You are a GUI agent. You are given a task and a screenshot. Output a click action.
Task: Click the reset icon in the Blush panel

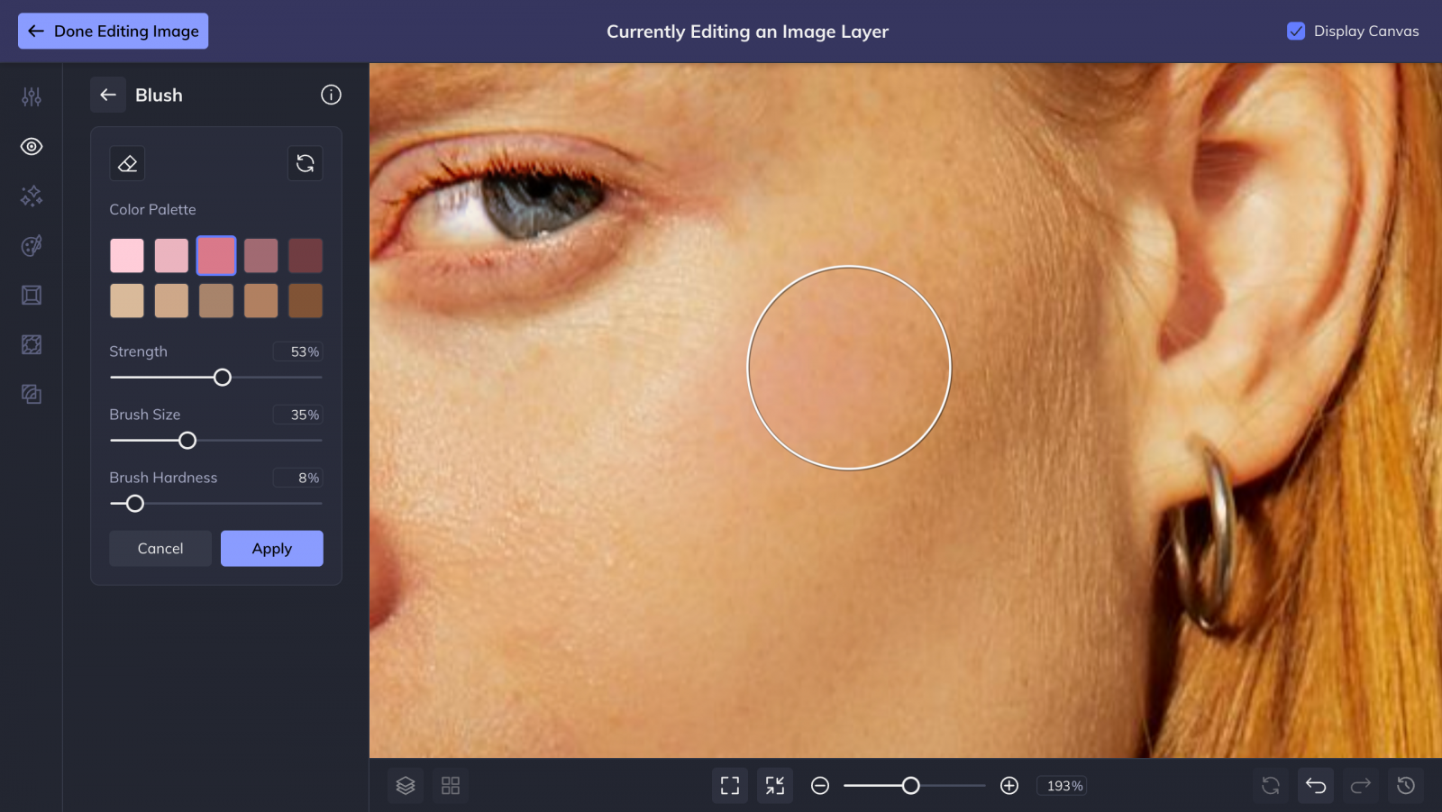(305, 163)
